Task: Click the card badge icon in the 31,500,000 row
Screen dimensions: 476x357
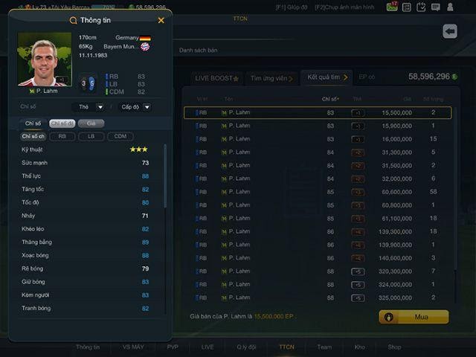Action: click(358, 166)
